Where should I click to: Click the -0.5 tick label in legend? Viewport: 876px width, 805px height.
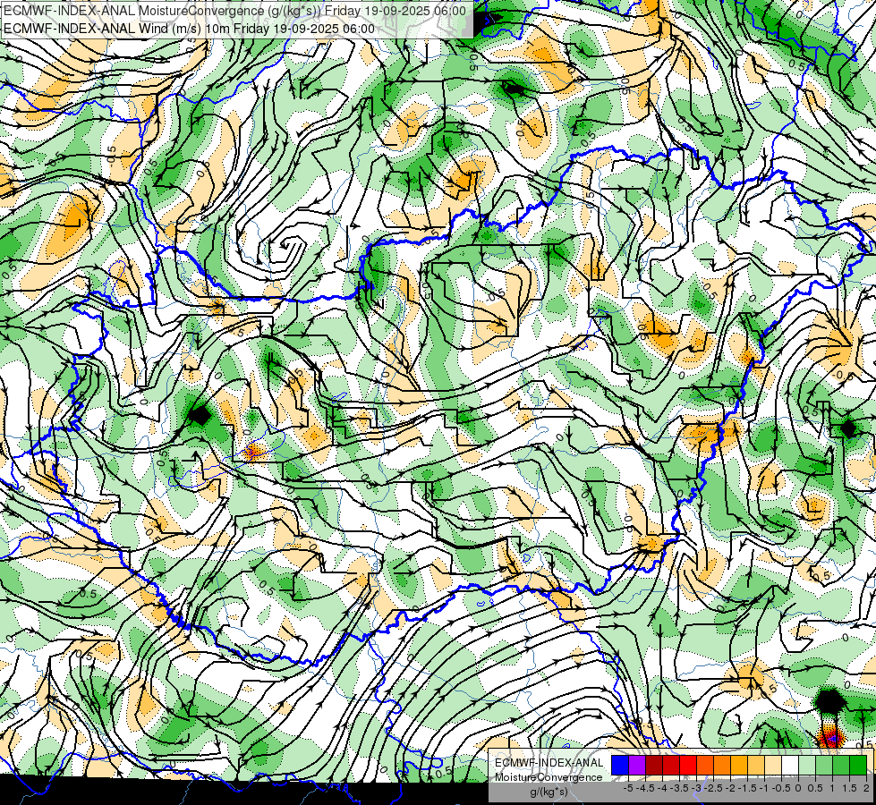(x=781, y=788)
